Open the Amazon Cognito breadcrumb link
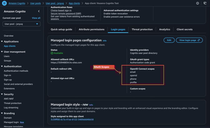210x128 pixels. click(x=17, y=3)
